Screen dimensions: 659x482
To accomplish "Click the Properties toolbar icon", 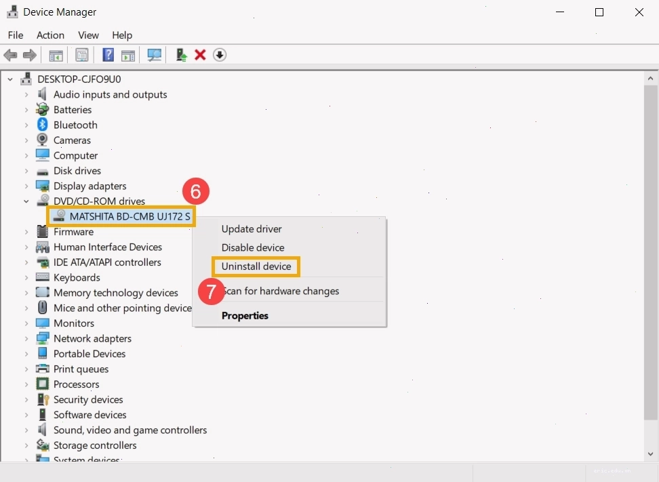I will click(x=81, y=55).
